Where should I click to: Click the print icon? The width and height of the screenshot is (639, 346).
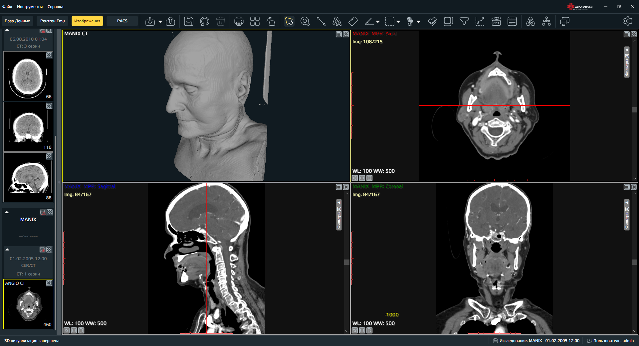(x=239, y=21)
